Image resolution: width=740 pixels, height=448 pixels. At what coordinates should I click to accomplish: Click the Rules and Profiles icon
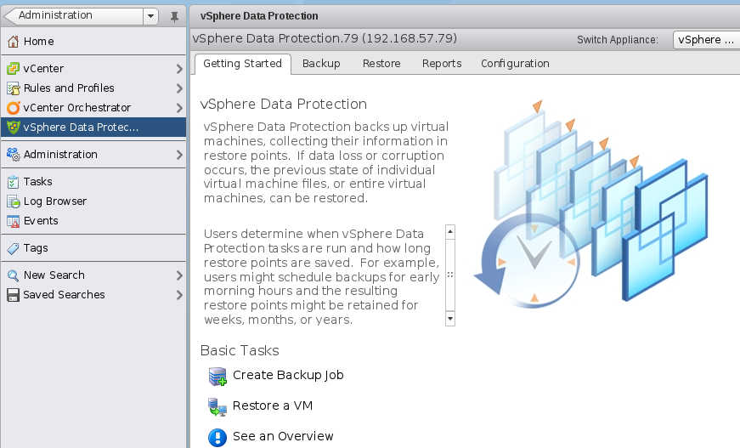[14, 88]
